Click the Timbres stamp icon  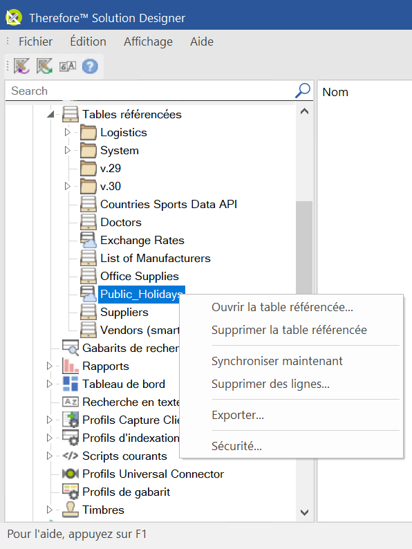[x=71, y=510]
